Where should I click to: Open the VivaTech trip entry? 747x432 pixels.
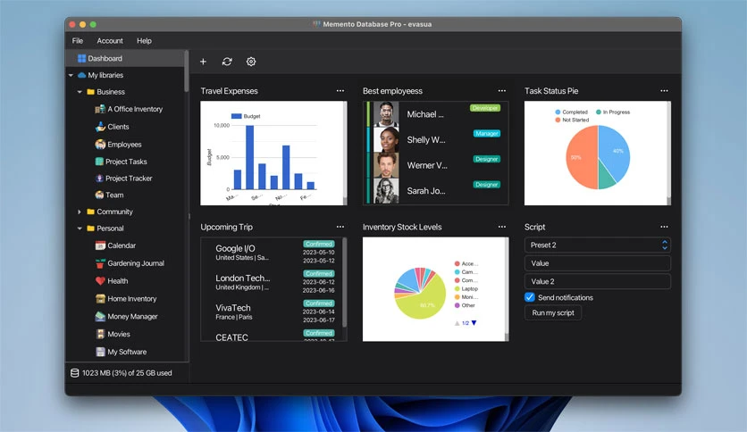[272, 312]
